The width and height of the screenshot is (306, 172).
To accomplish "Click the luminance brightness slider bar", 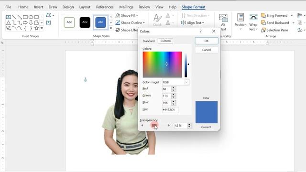I will tap(186, 65).
